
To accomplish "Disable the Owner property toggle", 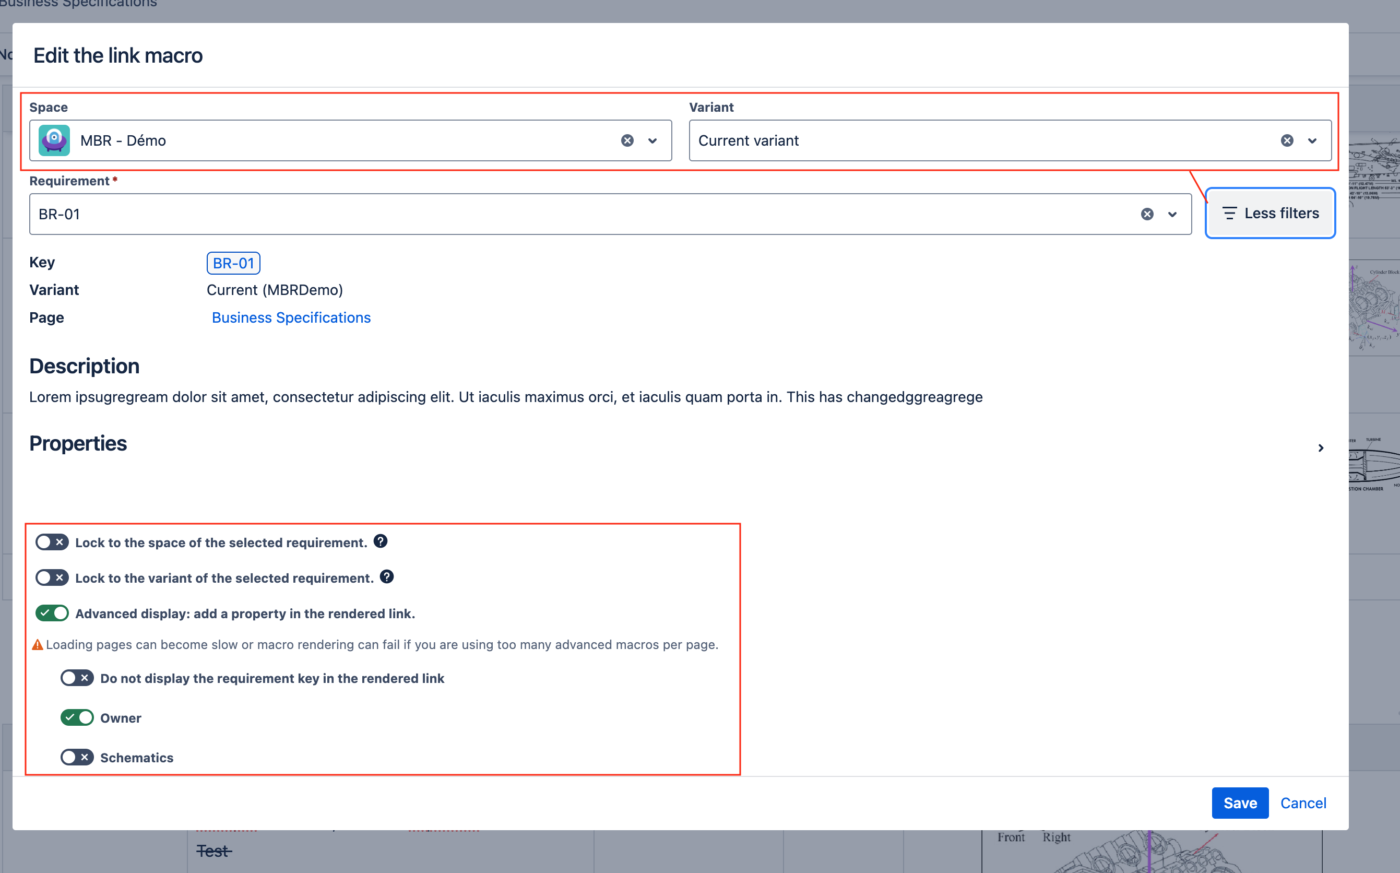I will point(77,717).
